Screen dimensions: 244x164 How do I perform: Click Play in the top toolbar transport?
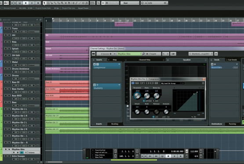[x=32, y=3]
